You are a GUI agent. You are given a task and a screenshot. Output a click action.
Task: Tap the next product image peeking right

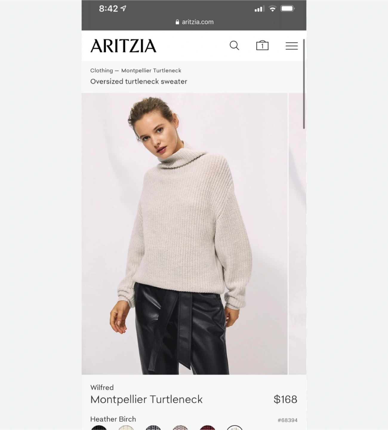pyautogui.click(x=297, y=234)
